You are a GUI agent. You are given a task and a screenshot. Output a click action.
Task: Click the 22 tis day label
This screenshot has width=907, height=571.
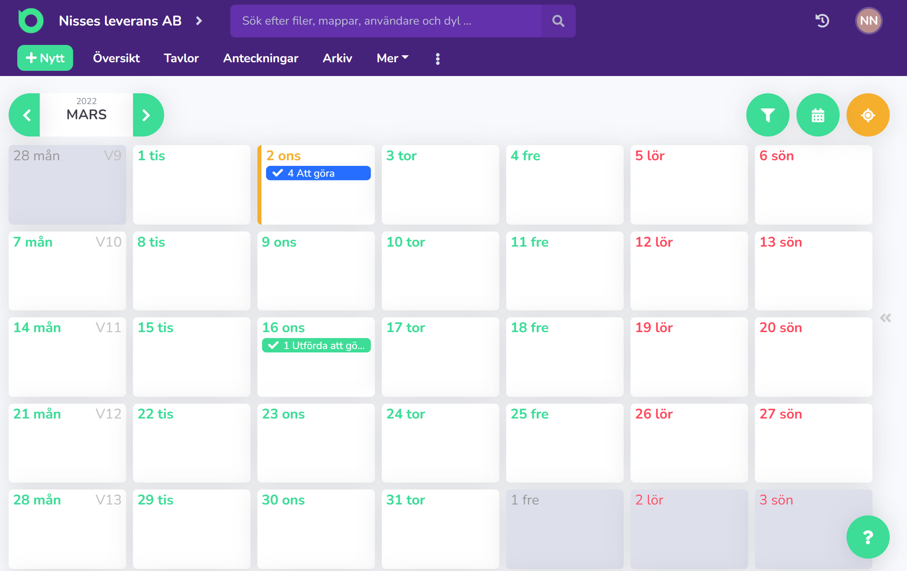(155, 414)
